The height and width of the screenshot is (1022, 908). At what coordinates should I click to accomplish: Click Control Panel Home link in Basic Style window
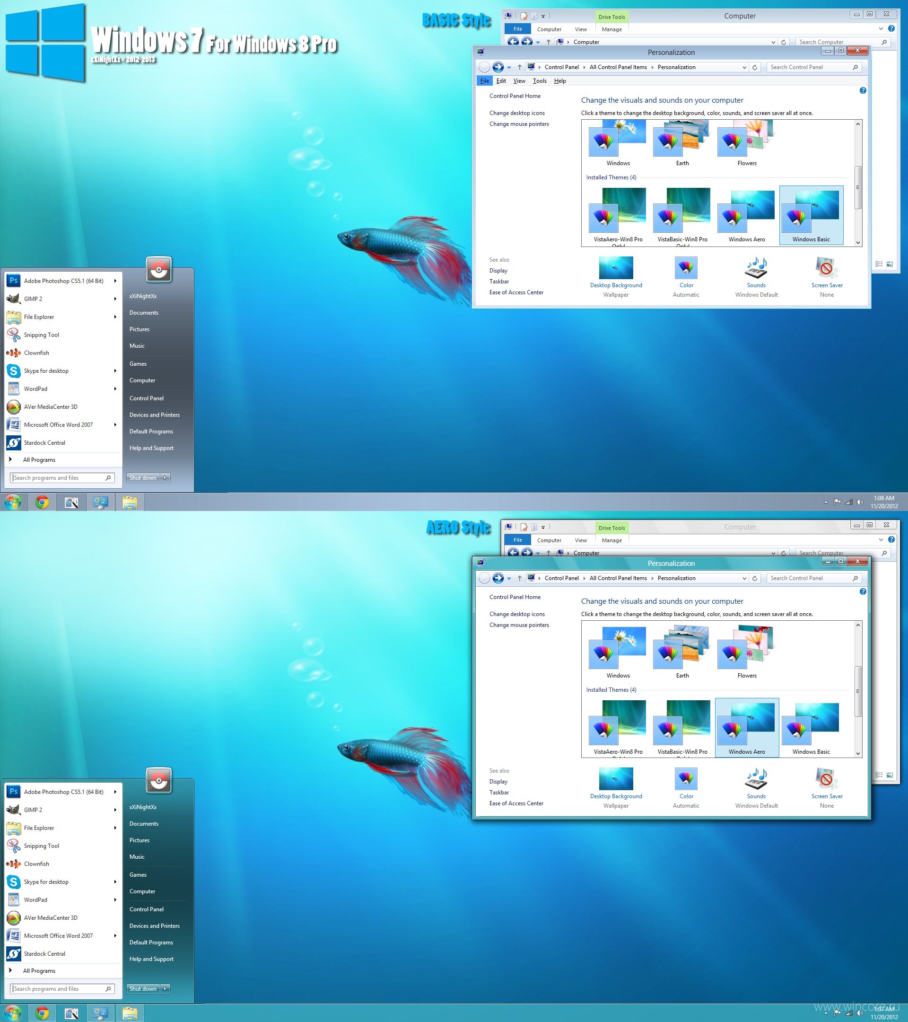point(515,96)
